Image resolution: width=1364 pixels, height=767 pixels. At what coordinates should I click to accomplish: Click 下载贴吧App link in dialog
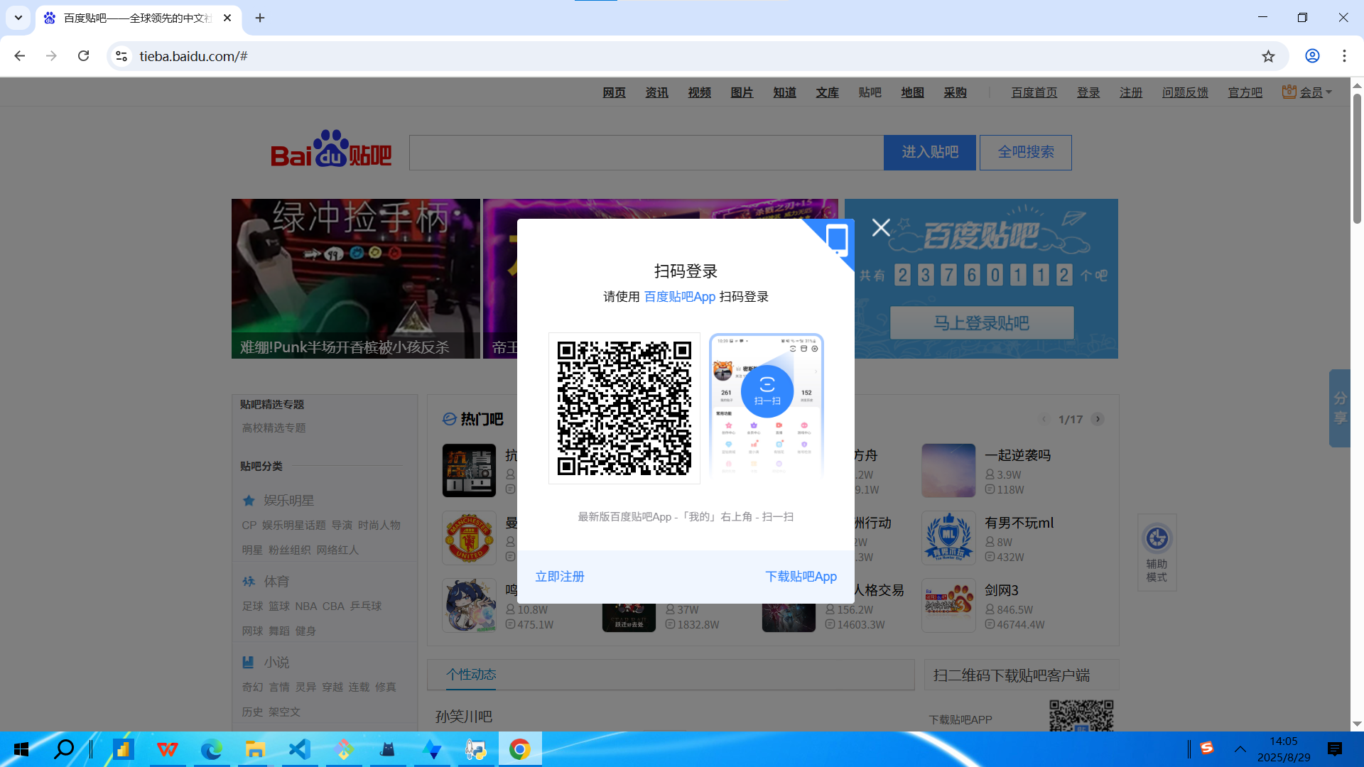pos(801,577)
